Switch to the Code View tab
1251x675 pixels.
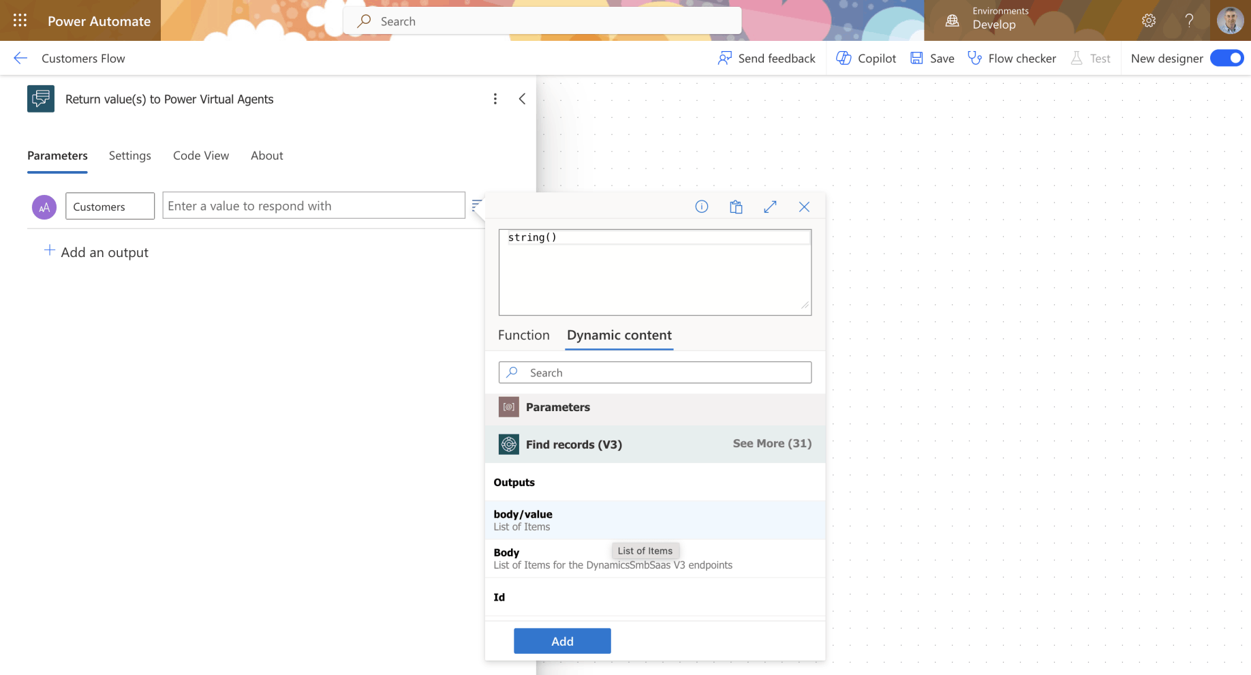(x=201, y=155)
